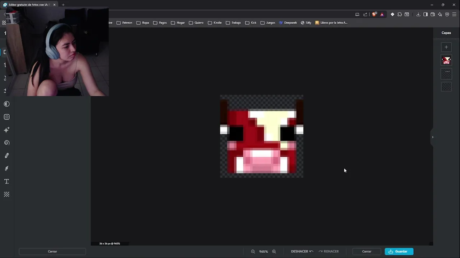Open the Trabajo bookmarks folder

[x=234, y=23]
